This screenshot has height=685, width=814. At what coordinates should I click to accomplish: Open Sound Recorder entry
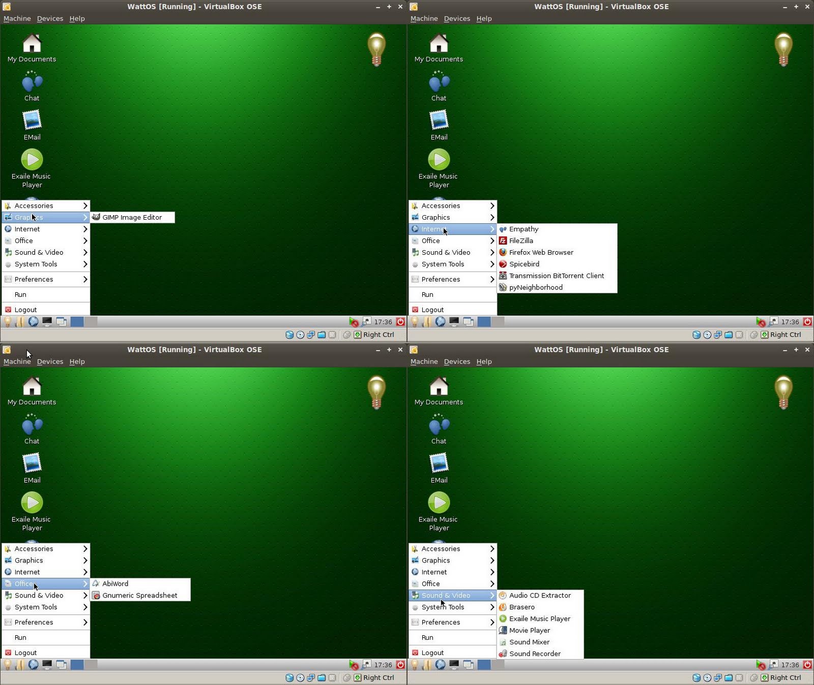pos(540,654)
